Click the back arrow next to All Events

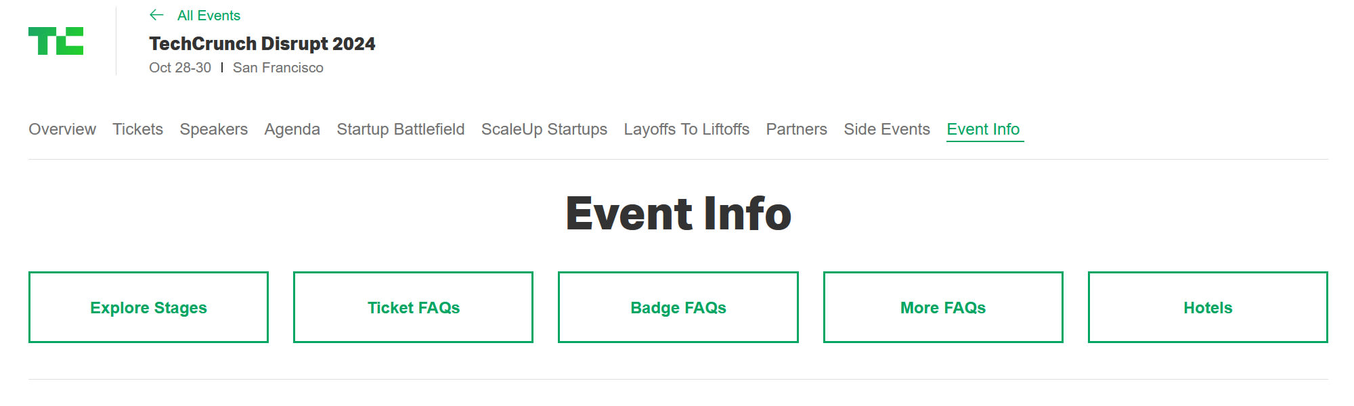coord(157,15)
